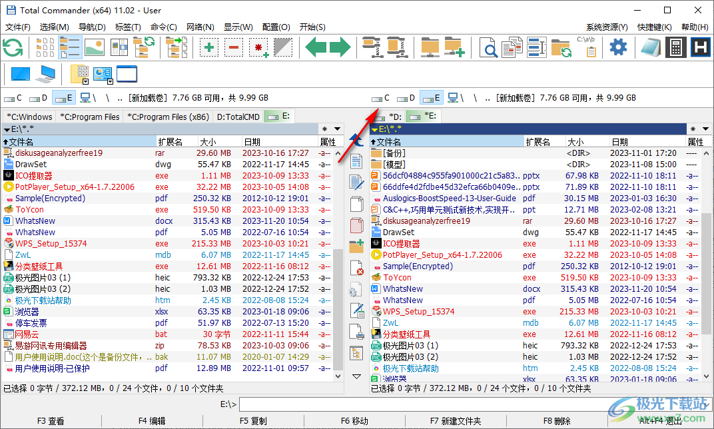This screenshot has width=714, height=429.
Task: Click the branch view folder arrow icon
Action: [177, 47]
